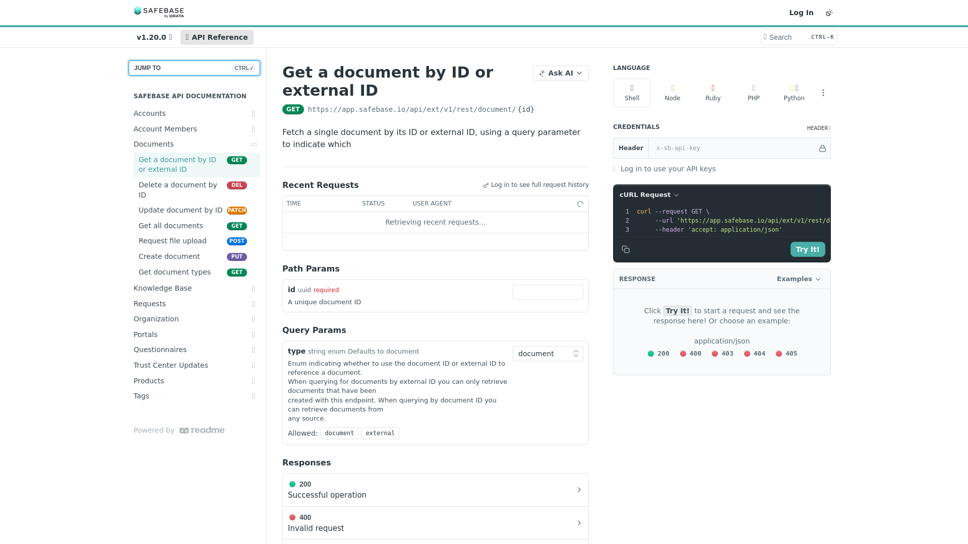Expand the Tags section
968x544 pixels.
(x=254, y=396)
